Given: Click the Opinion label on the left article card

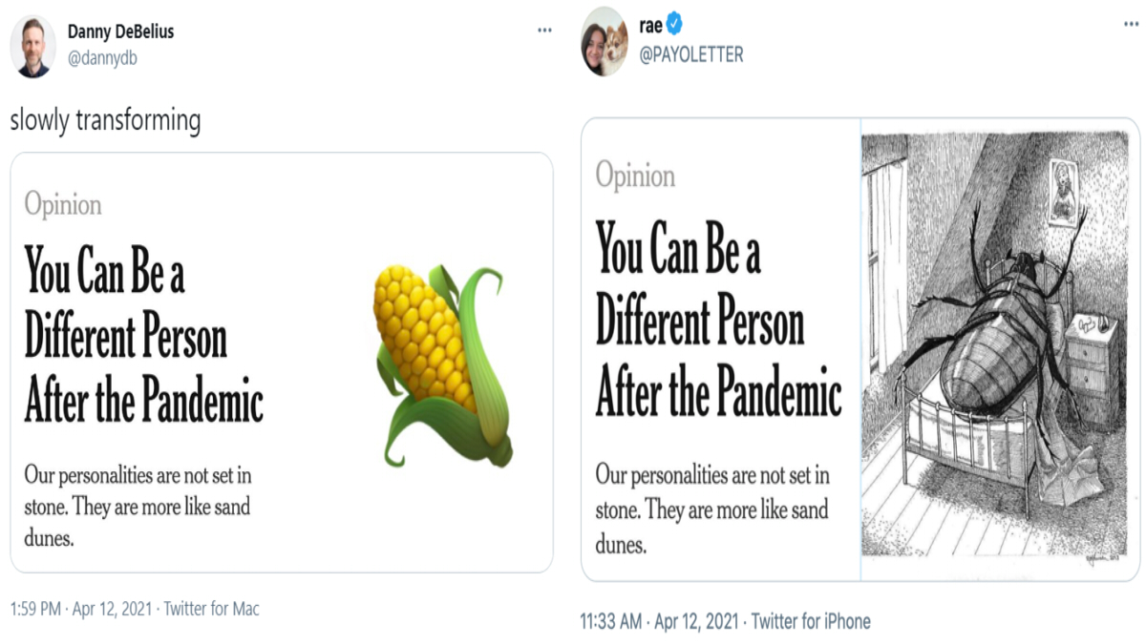Looking at the screenshot, I should [64, 204].
